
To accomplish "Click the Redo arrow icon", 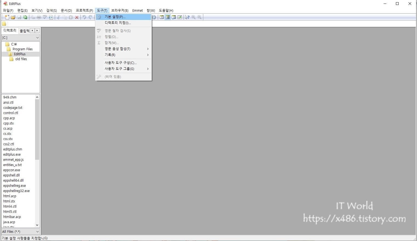I will [x=90, y=17].
